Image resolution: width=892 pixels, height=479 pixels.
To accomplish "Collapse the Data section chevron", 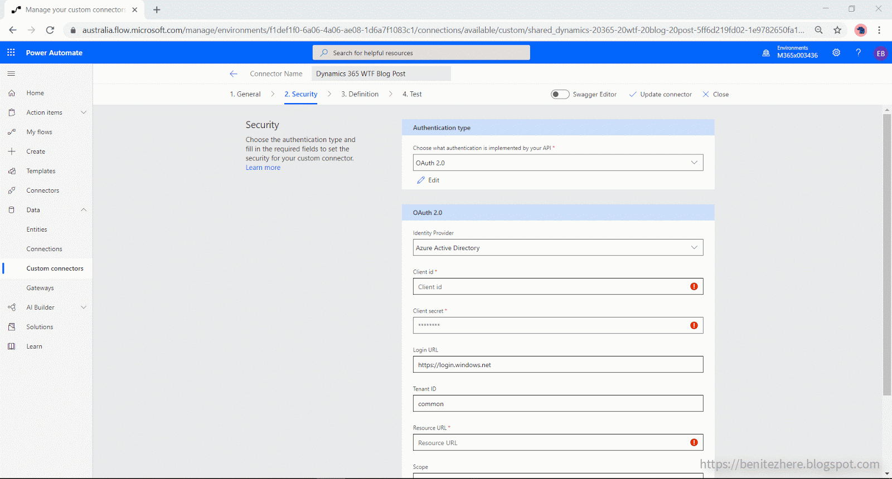I will coord(84,210).
